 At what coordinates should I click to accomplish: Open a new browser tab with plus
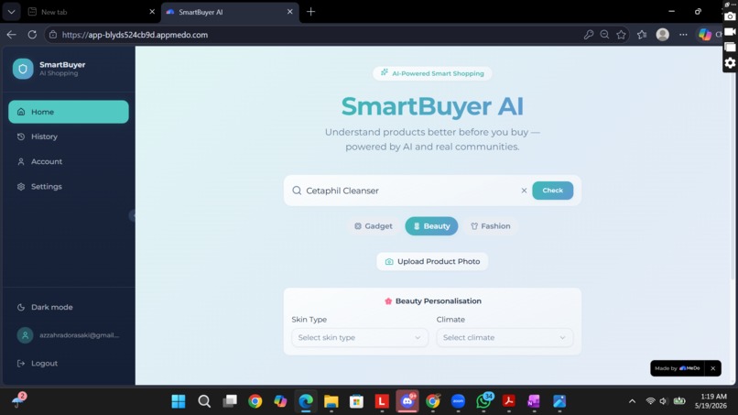310,12
